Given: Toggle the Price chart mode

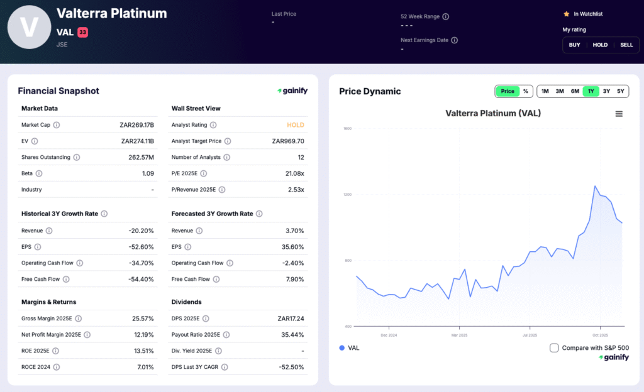Looking at the screenshot, I should point(508,91).
